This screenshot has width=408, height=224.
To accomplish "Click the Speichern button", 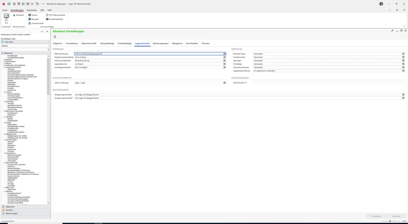I will (396, 216).
